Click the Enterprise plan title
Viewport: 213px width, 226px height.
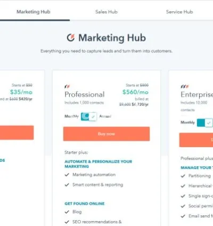pyautogui.click(x=197, y=95)
